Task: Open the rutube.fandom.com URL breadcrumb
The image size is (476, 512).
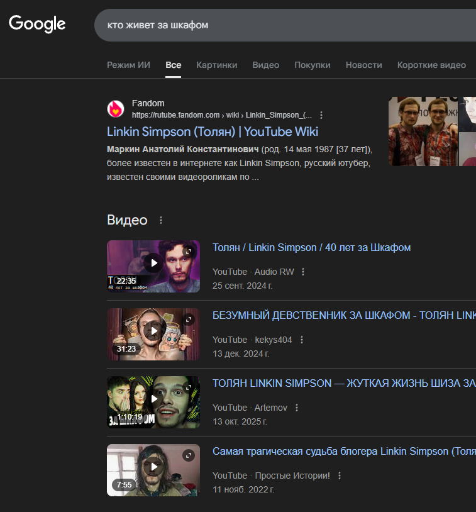Action: [222, 115]
